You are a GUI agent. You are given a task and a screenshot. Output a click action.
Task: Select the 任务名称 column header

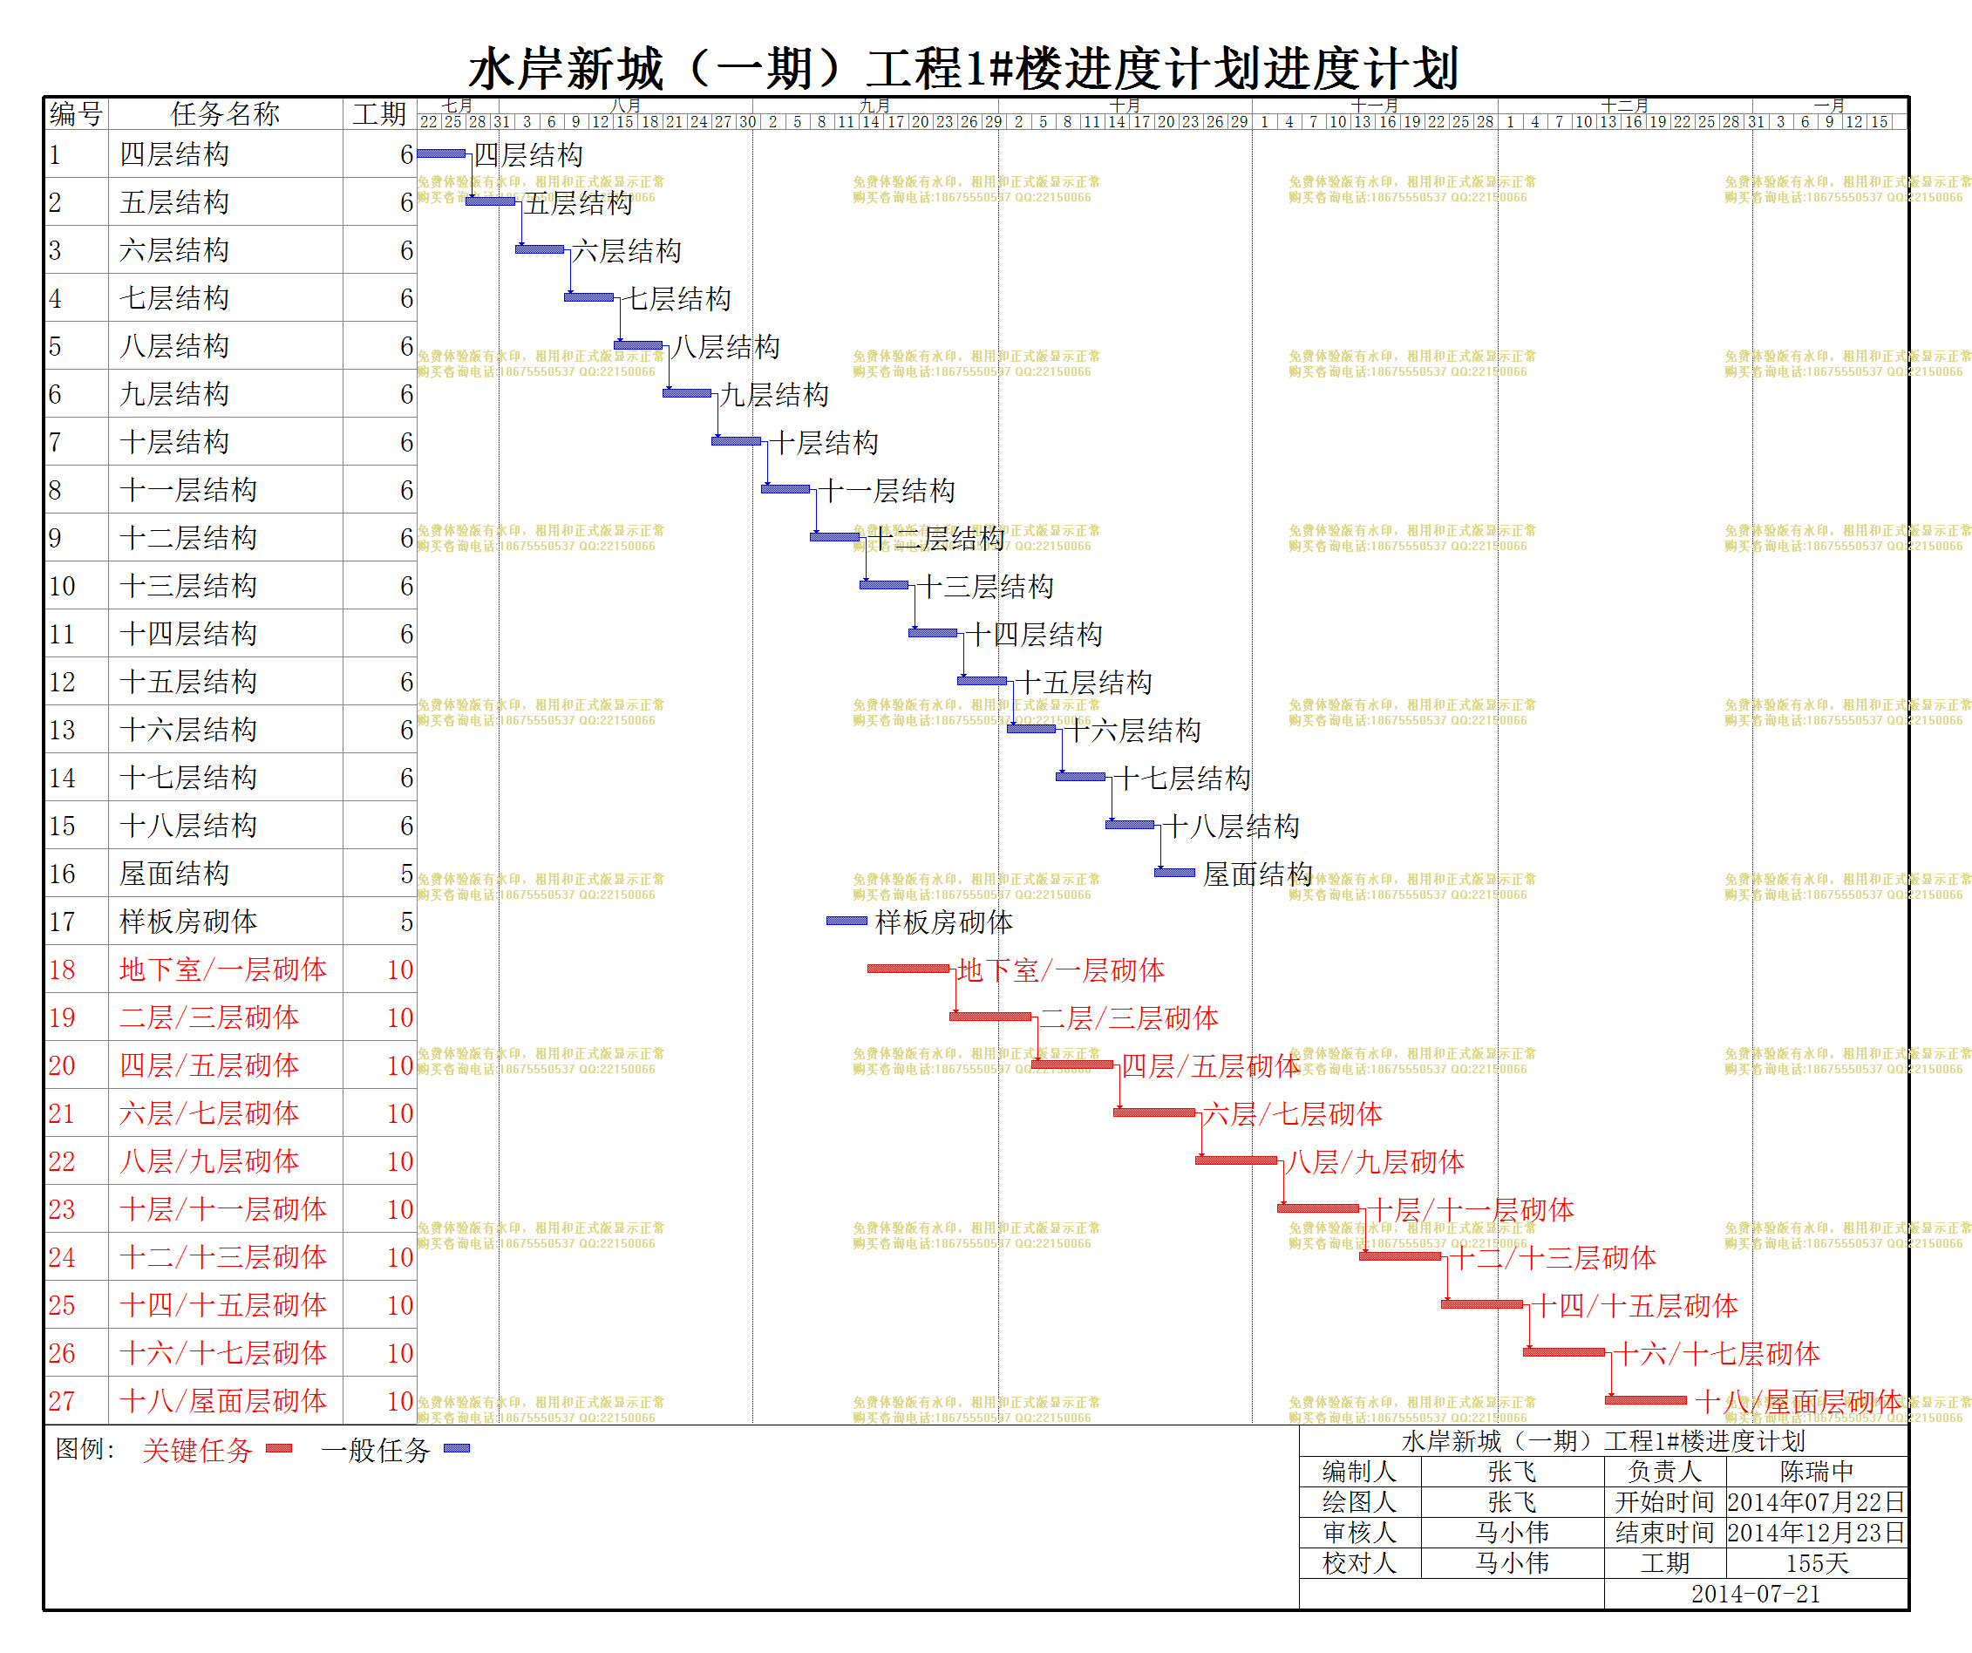click(226, 113)
